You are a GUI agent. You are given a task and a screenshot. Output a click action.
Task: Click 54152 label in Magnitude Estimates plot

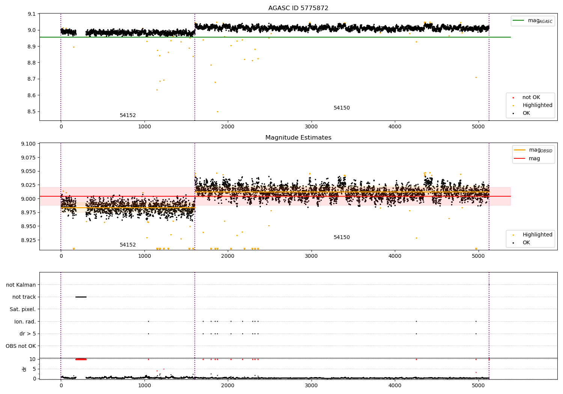pos(128,245)
